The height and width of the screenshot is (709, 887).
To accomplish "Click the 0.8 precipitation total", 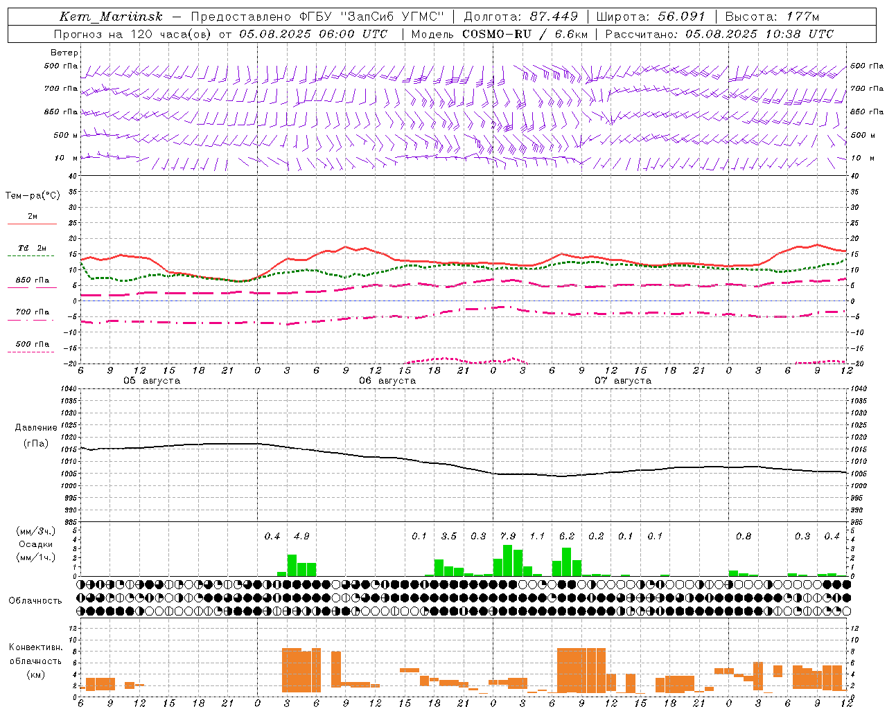I will 744,536.
